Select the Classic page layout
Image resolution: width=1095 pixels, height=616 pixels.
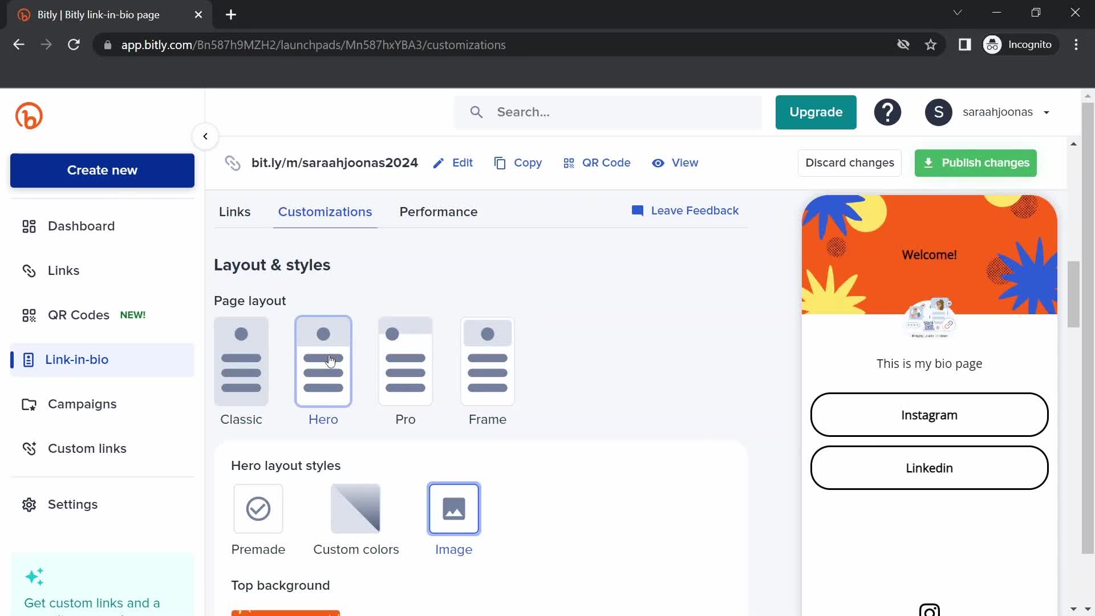[x=241, y=362]
